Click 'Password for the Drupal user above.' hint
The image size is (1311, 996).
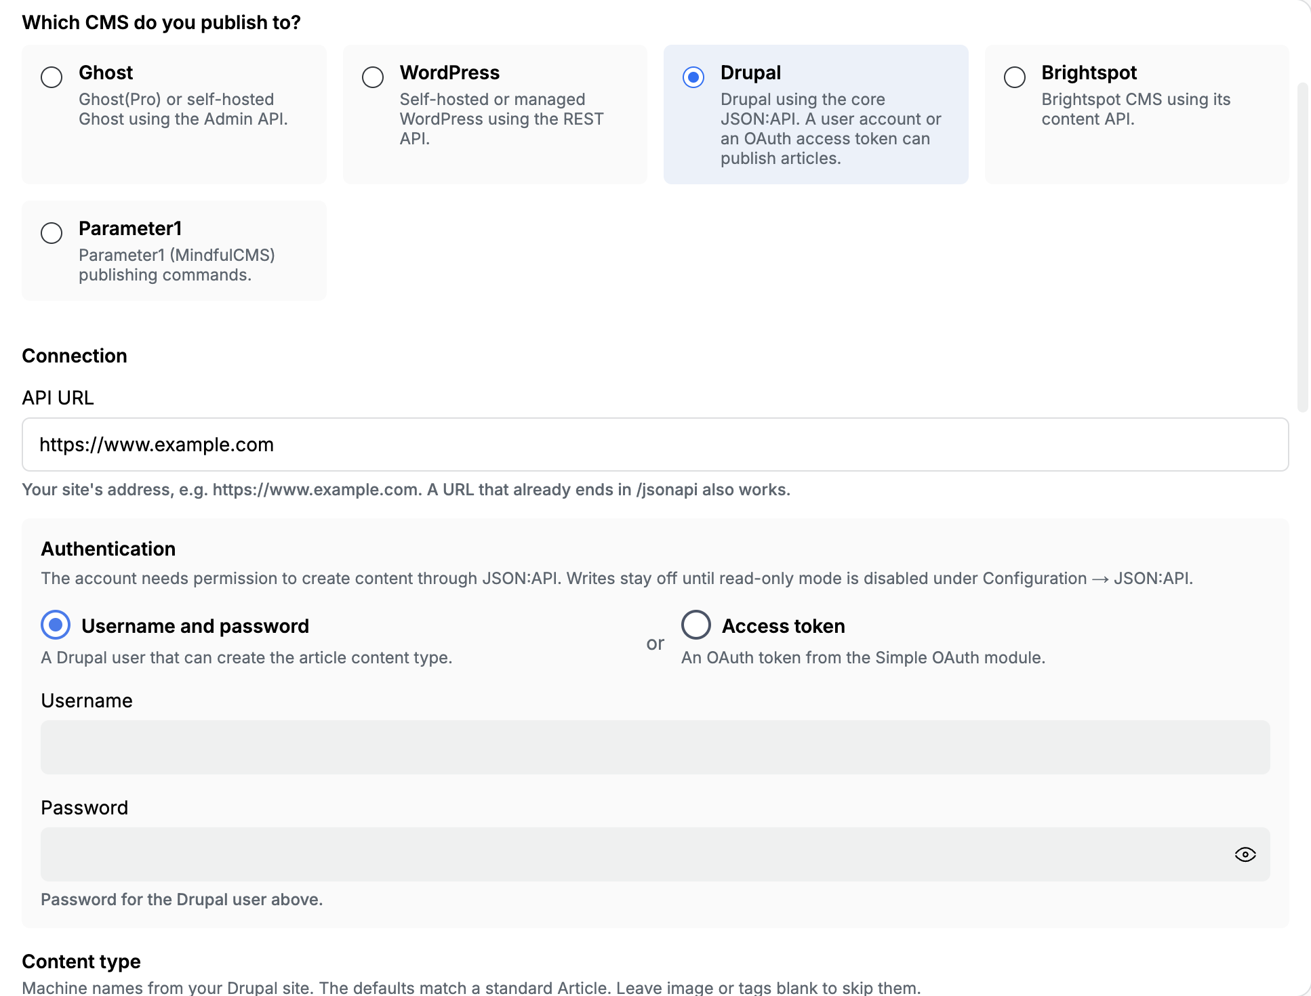[x=182, y=899]
